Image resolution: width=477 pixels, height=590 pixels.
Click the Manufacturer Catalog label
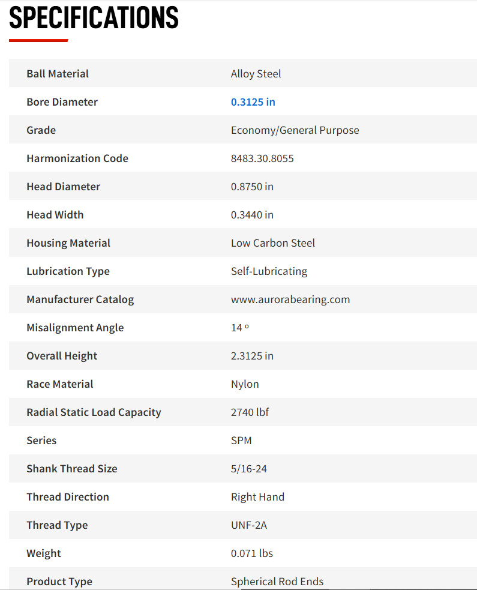[80, 300]
